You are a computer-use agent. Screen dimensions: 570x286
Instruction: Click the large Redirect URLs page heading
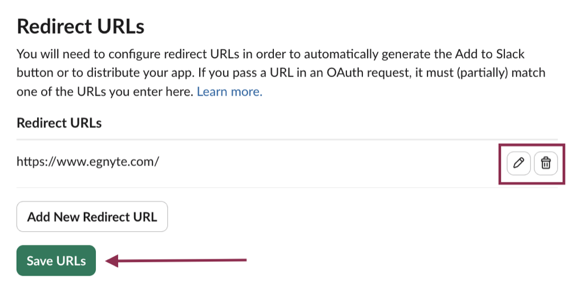80,26
